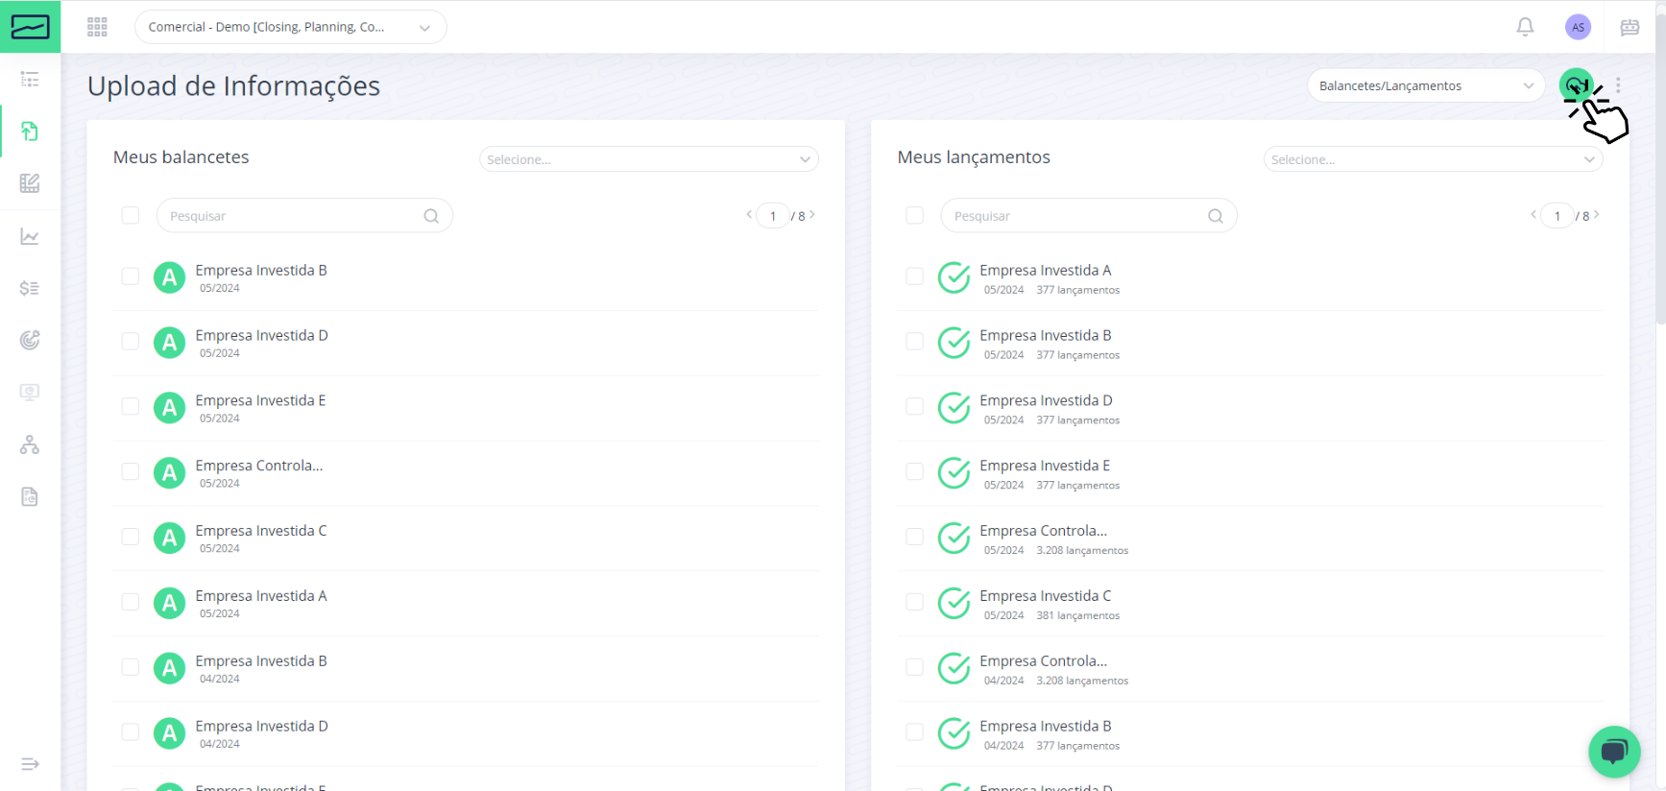Check Empresa Investida E 05/2024 balancete

click(x=131, y=407)
